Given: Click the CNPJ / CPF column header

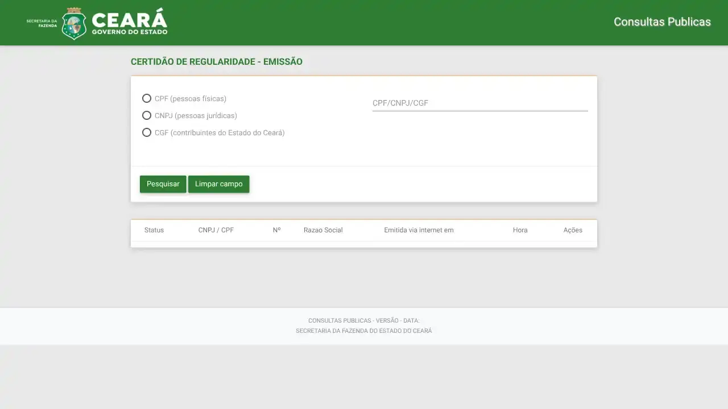Looking at the screenshot, I should pos(216,230).
